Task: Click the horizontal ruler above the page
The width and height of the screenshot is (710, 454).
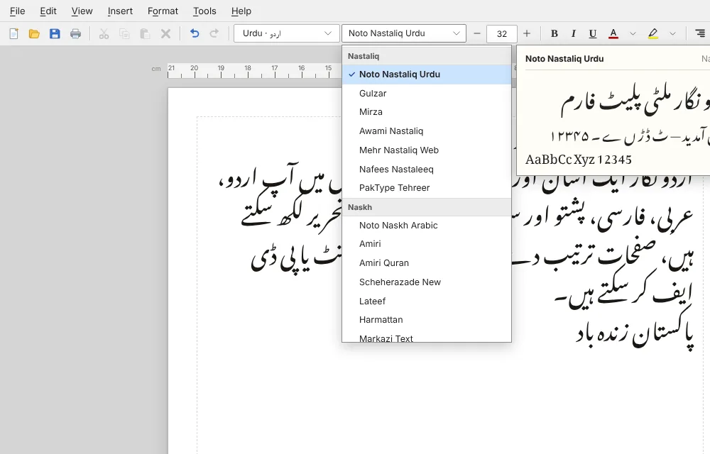Action: 254,71
